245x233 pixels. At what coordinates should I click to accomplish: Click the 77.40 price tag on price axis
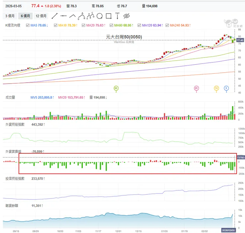pos(240,40)
